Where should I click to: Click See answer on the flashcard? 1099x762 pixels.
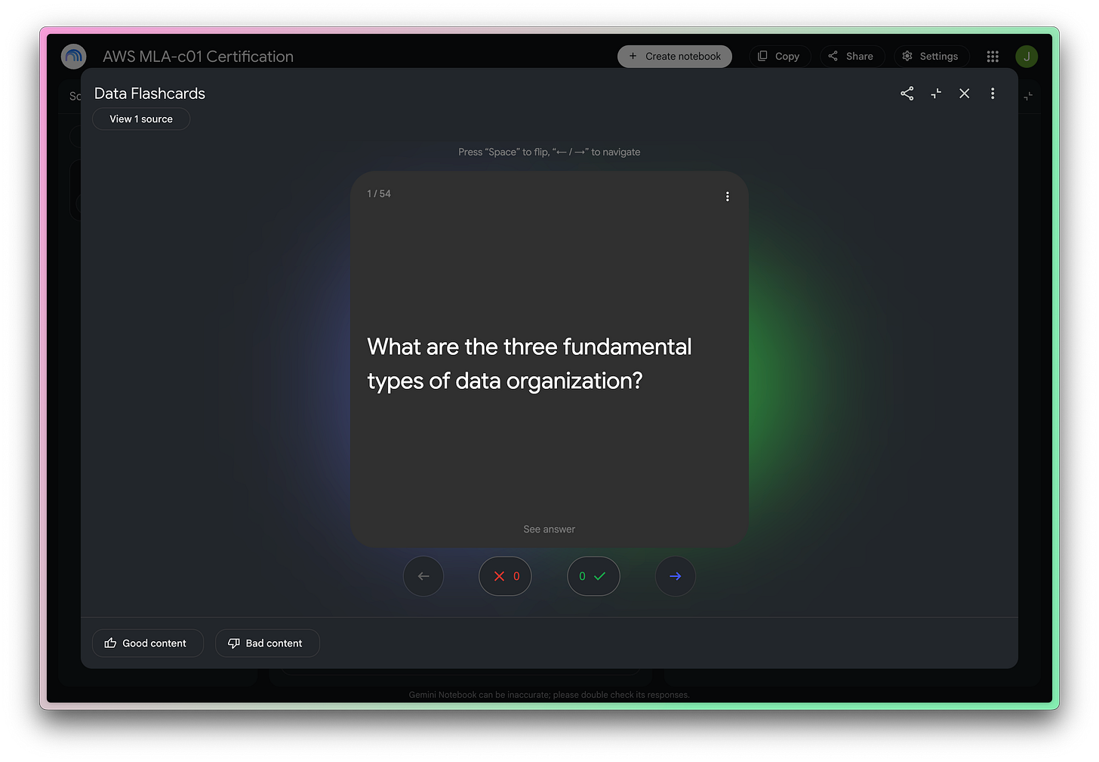pos(549,529)
